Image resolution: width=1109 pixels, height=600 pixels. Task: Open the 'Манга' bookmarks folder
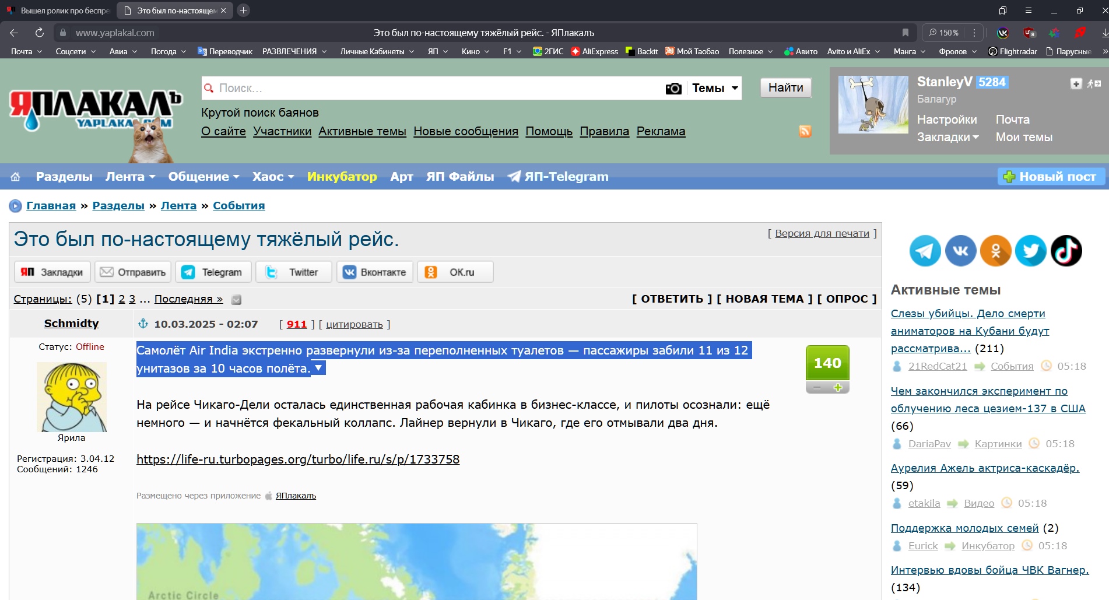tap(910, 51)
